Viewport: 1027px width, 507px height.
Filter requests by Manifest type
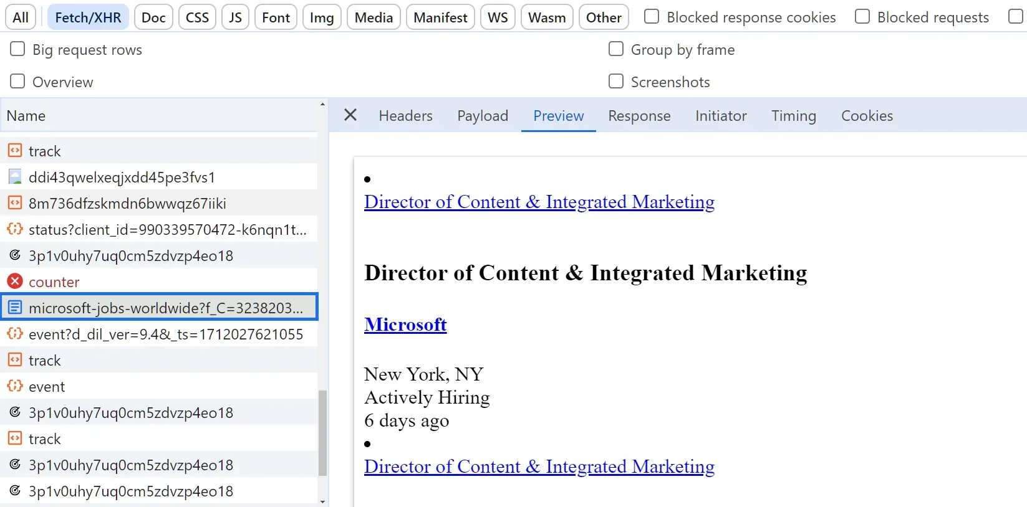(x=440, y=17)
